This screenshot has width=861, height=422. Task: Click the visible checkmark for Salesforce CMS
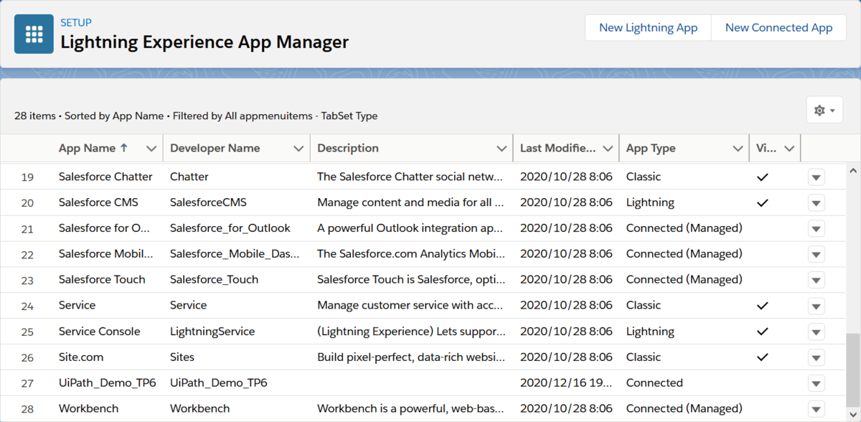pyautogui.click(x=763, y=202)
